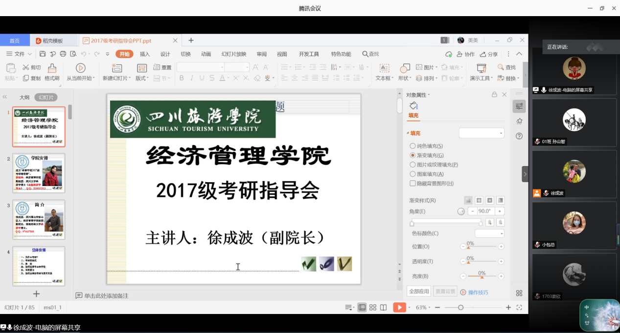Click the gradient stops color bar
Image resolution: width=620 pixels, height=333 pixels.
(x=446, y=222)
